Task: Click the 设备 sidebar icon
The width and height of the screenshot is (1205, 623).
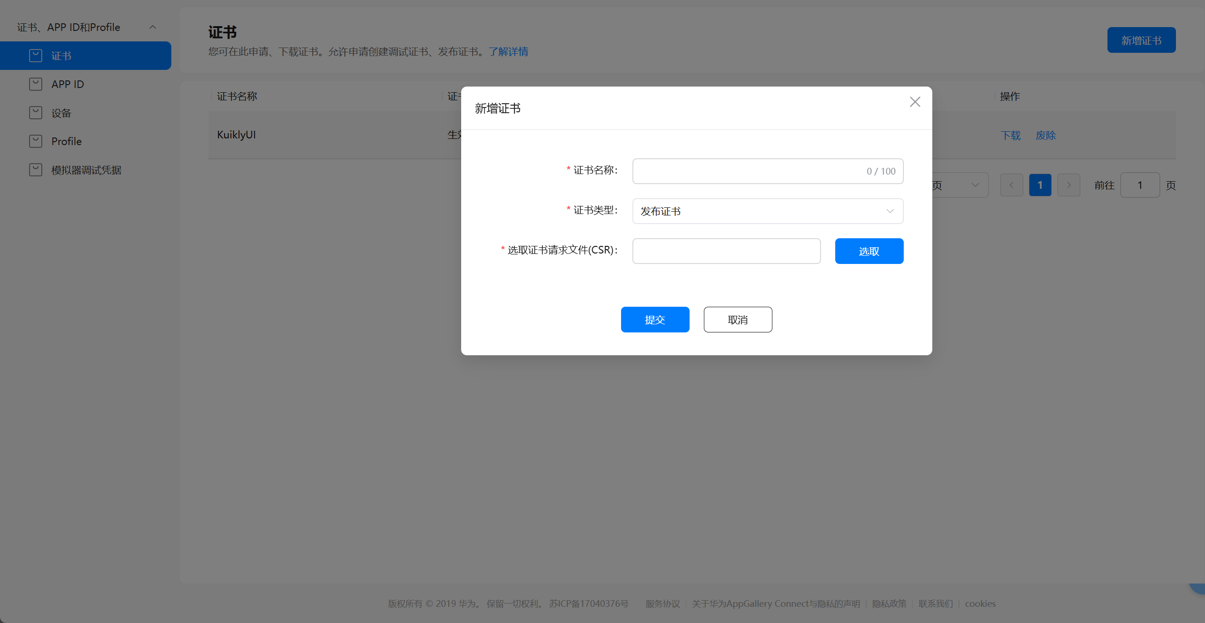Action: 36,113
